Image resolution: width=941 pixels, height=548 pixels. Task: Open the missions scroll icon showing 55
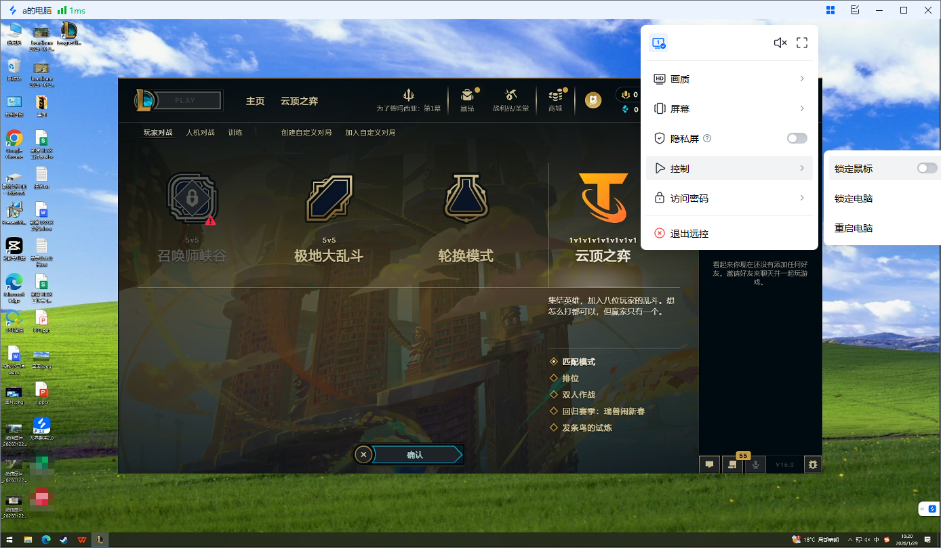(x=732, y=465)
